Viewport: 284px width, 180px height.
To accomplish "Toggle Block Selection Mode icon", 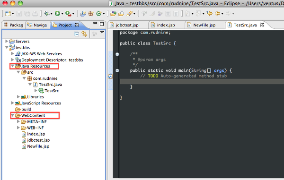I will 168,14.
